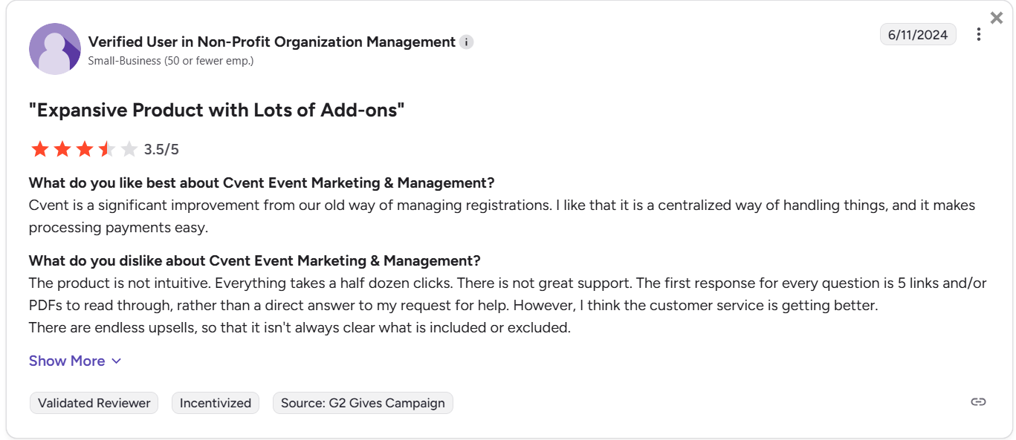Screen dimensions: 1016x440
Task: Click the Validated Reviewer badge
Action: [x=94, y=404]
